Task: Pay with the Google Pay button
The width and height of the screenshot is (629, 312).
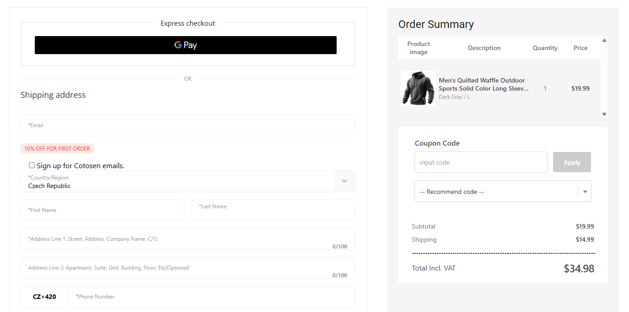Action: (185, 45)
